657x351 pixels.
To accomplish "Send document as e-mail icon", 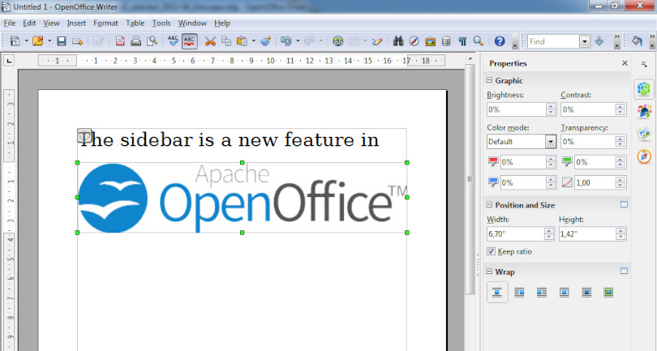I will pos(78,41).
